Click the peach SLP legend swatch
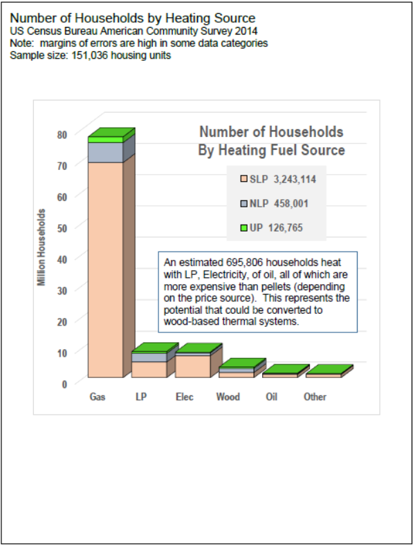 pos(243,179)
